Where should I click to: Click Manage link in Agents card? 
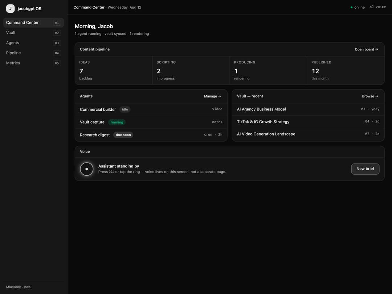pyautogui.click(x=212, y=96)
